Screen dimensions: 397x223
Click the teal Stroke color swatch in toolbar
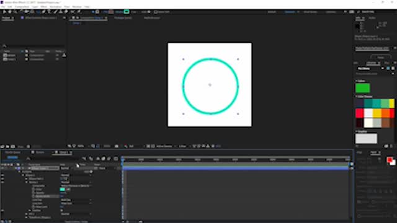[x=127, y=12]
